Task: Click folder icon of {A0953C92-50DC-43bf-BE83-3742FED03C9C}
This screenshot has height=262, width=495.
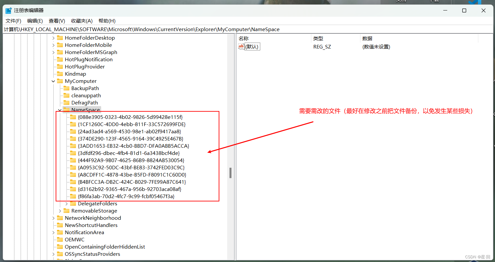Action: (x=73, y=167)
